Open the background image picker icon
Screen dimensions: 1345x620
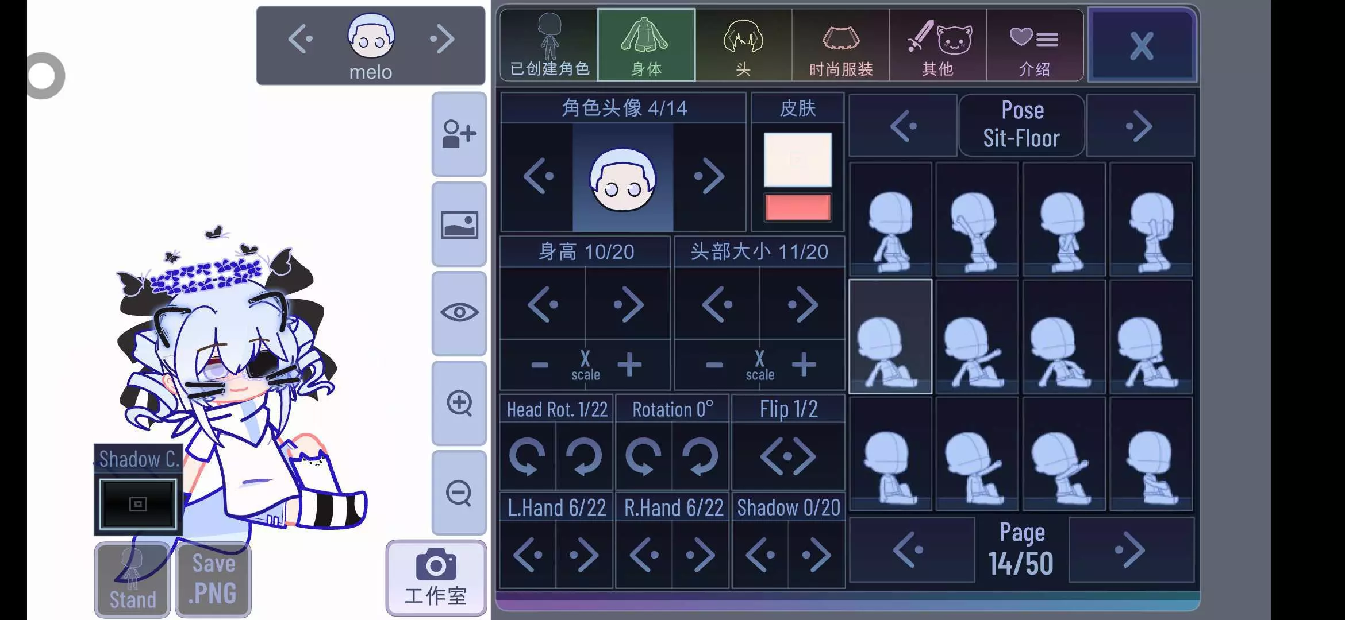[459, 224]
